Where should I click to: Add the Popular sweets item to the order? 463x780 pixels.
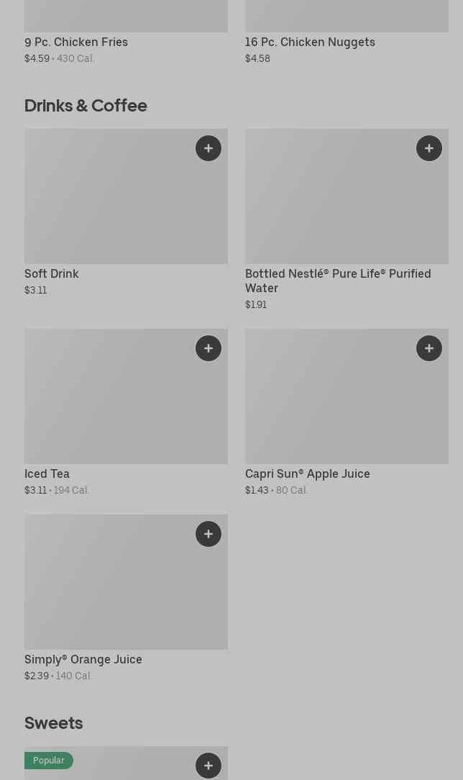pyautogui.click(x=208, y=766)
